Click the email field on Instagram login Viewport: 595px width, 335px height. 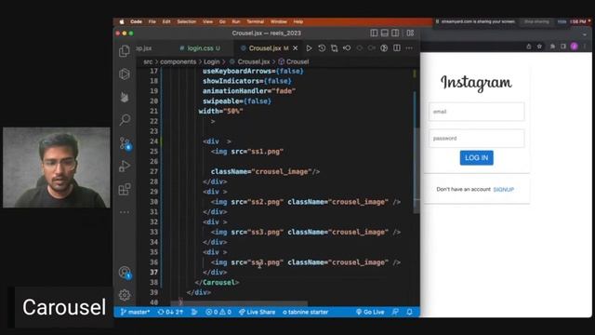(x=477, y=112)
